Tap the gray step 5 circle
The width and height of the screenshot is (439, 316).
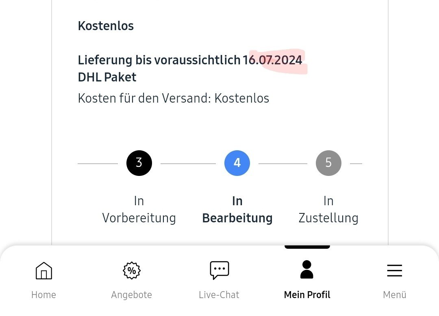pyautogui.click(x=328, y=163)
